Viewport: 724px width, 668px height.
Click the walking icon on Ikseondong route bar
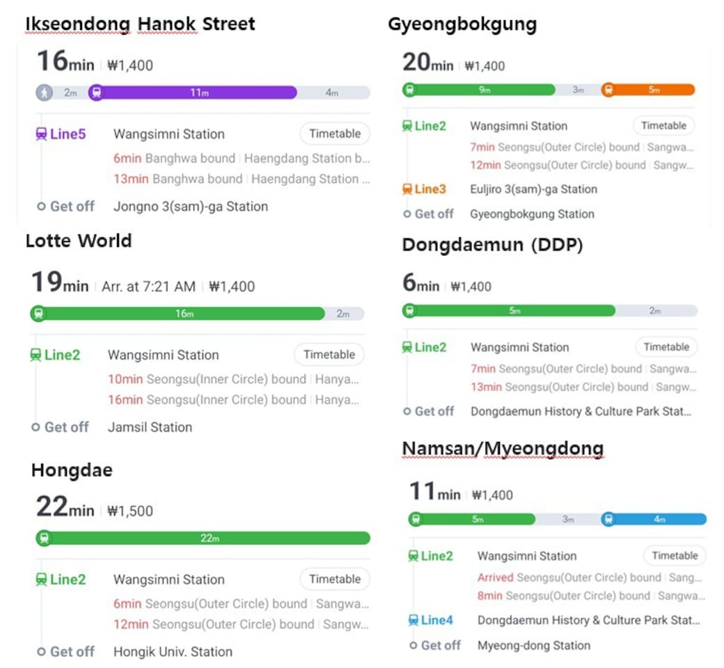point(45,93)
